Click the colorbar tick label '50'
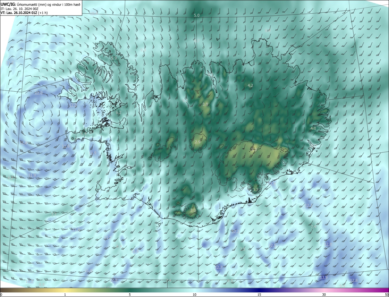This screenshot has height=297, width=389. (387, 295)
